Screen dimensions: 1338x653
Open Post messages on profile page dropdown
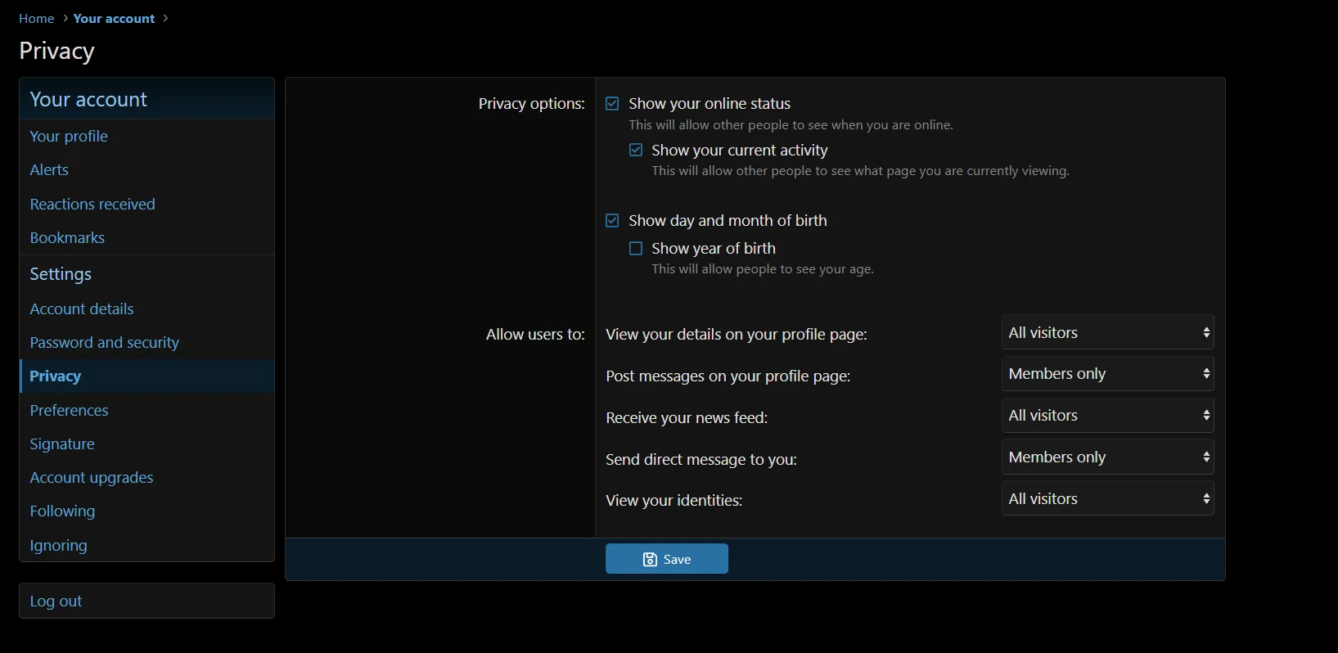1107,374
